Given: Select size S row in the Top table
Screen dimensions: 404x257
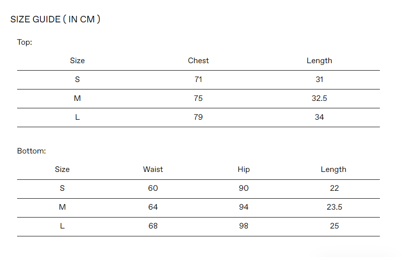Looking at the screenshot, I should click(x=77, y=79).
